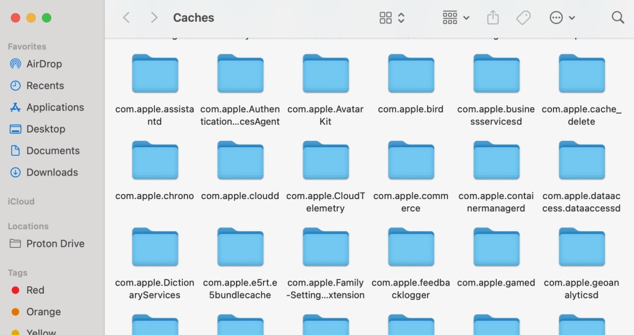Open the Finder search magnifier
Screen dimensions: 634x335
tap(617, 17)
